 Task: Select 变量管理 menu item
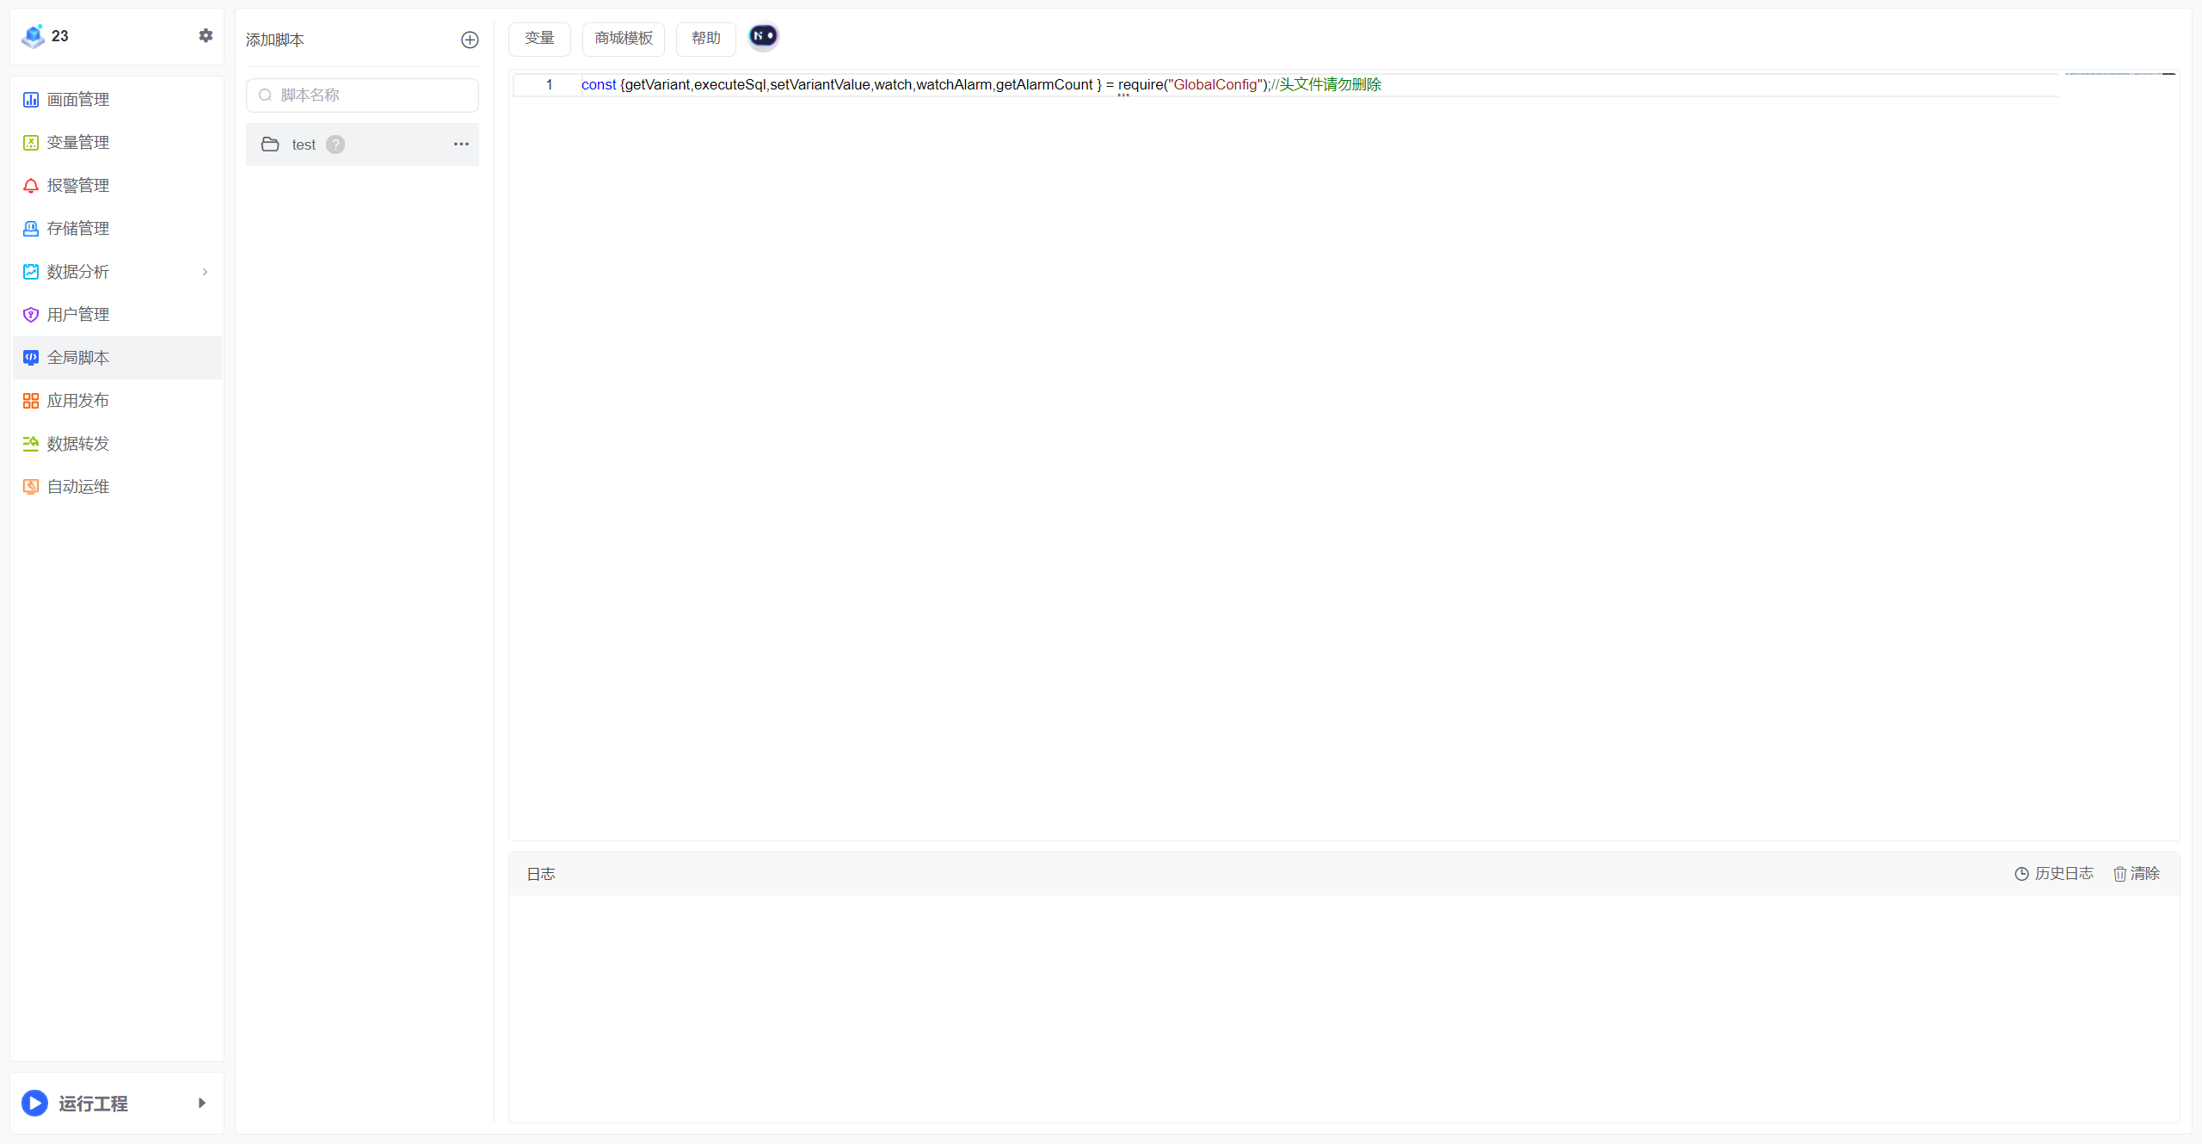[x=78, y=143]
